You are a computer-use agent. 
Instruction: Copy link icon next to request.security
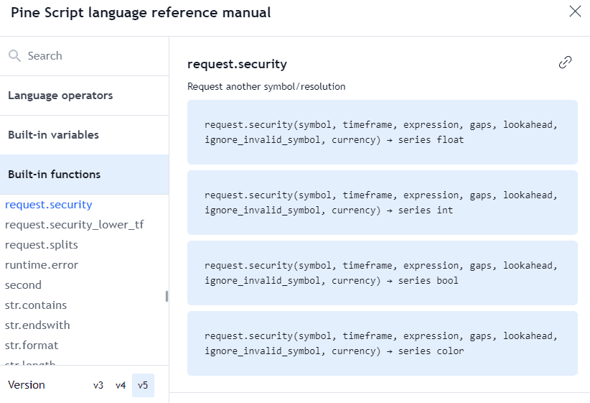click(x=565, y=62)
